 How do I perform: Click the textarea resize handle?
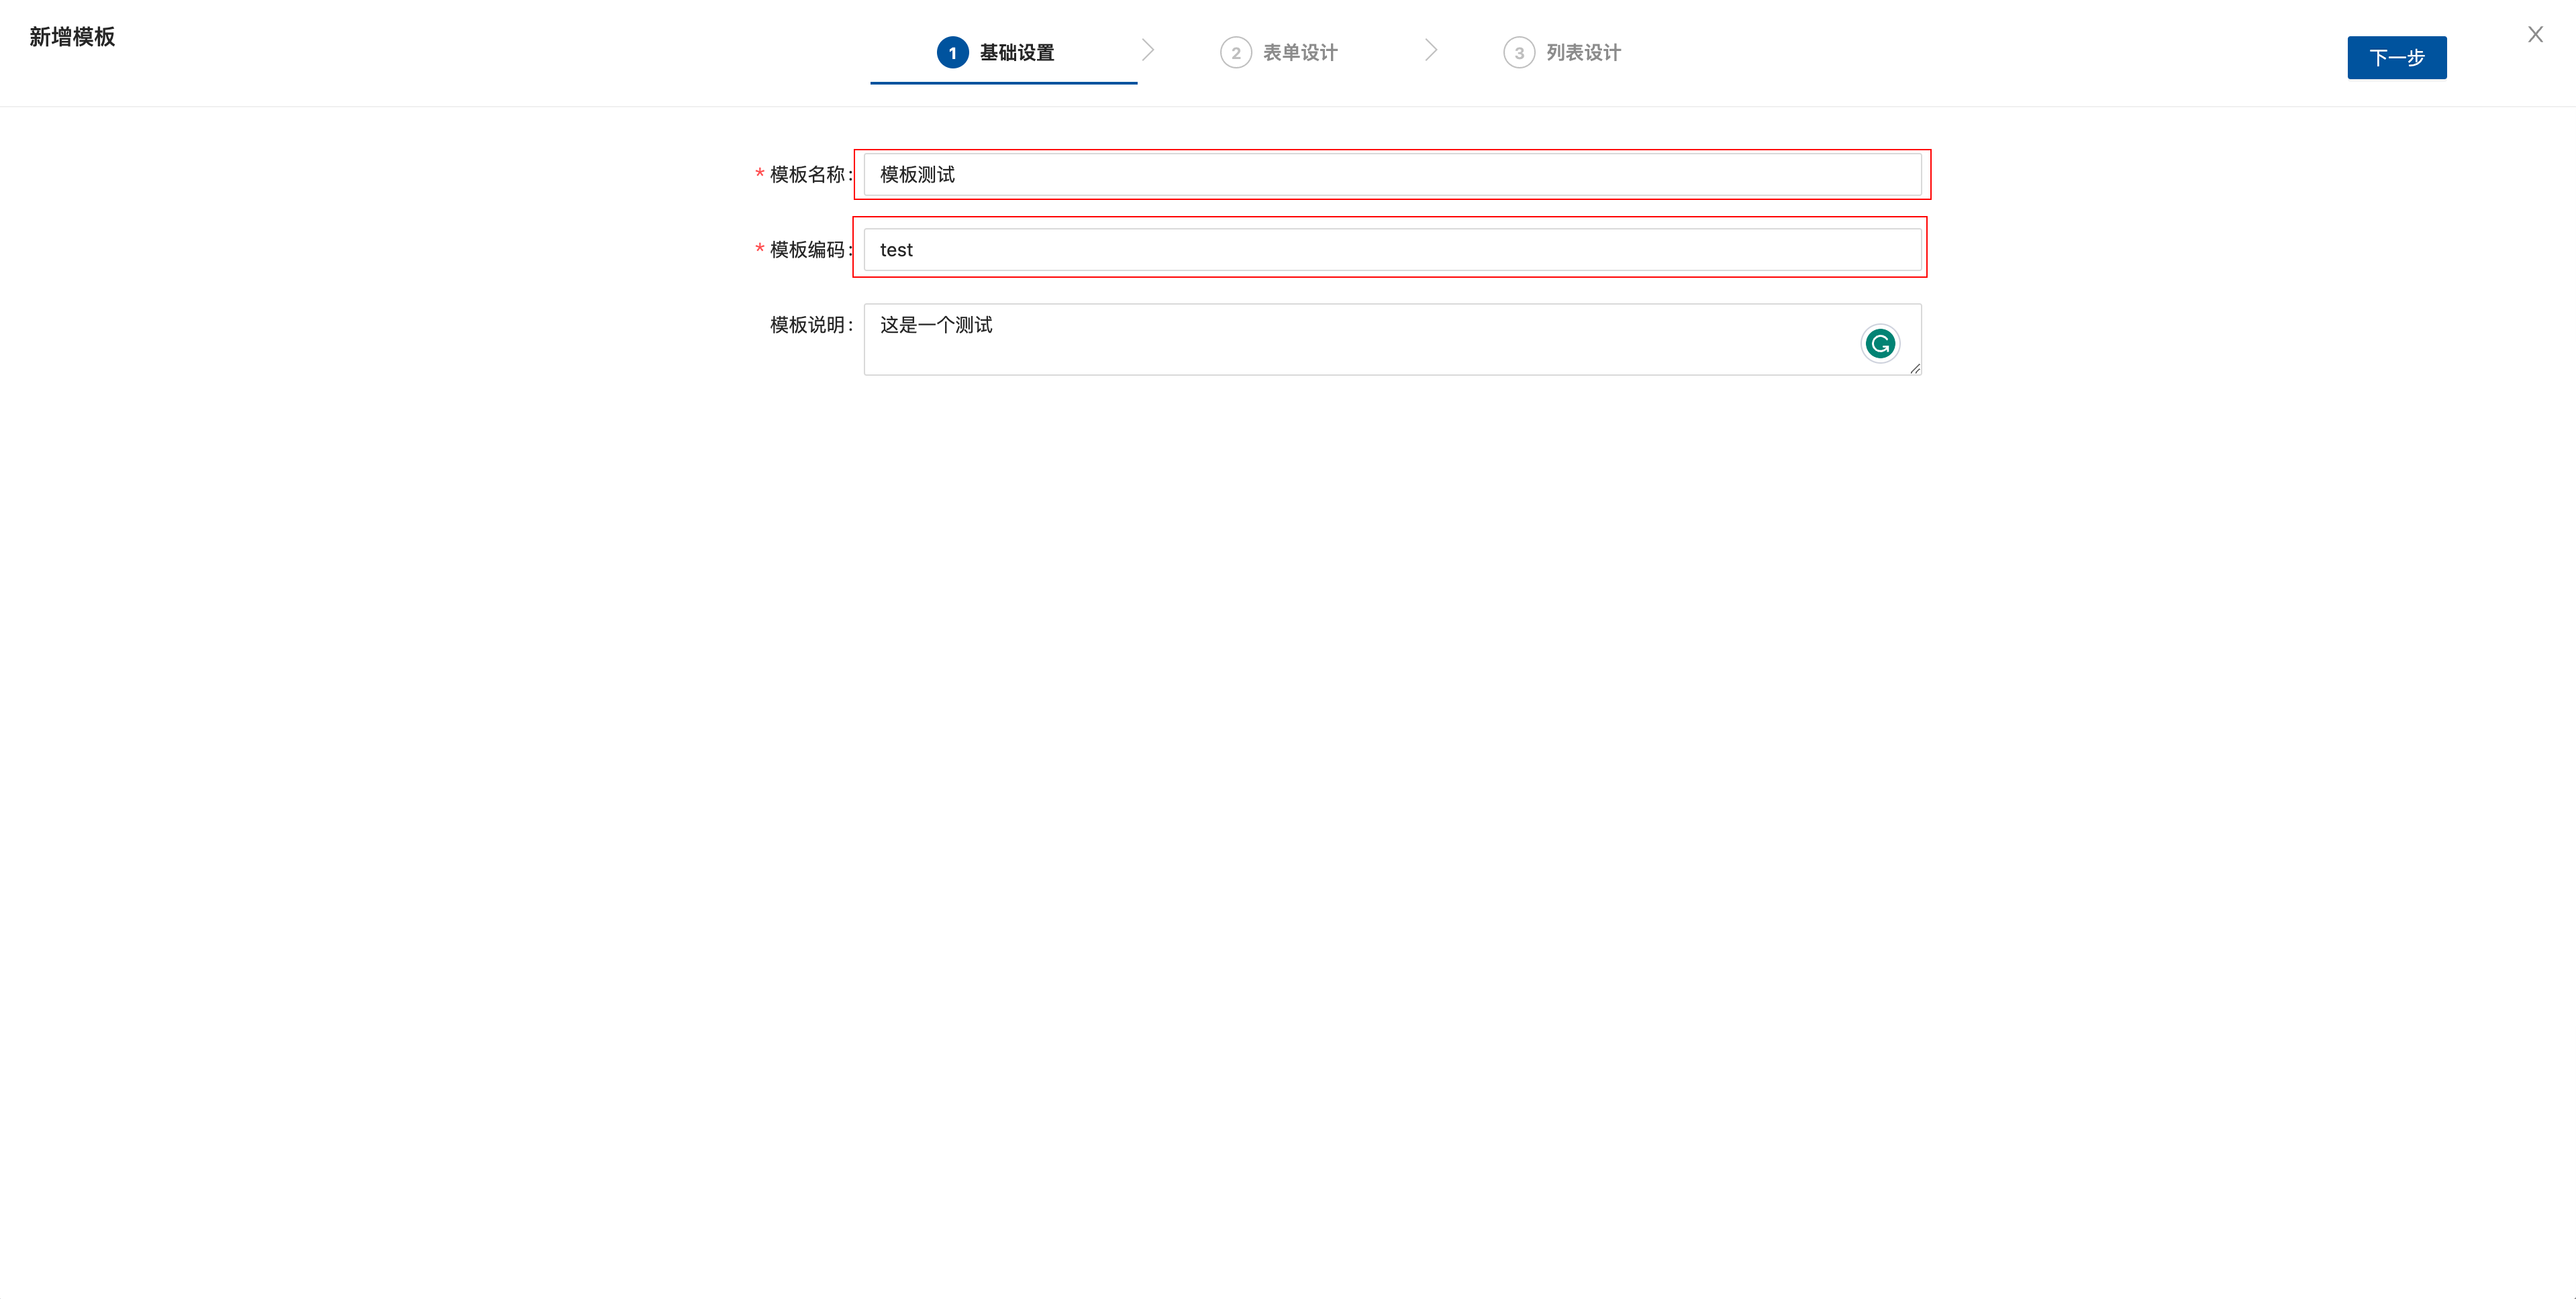[1916, 371]
